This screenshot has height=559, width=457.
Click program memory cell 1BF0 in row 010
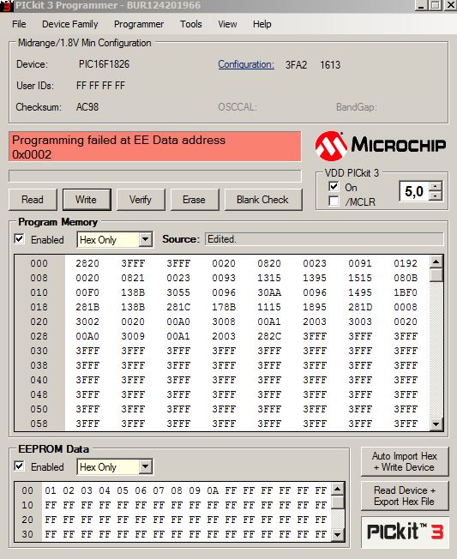(406, 292)
